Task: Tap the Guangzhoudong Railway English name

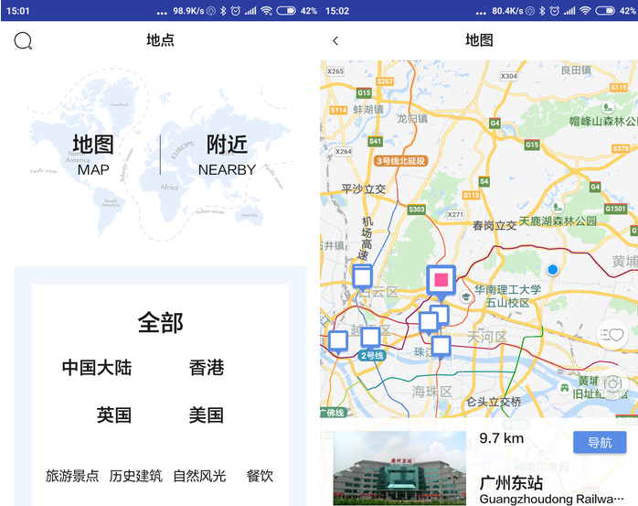Action: 551,499
